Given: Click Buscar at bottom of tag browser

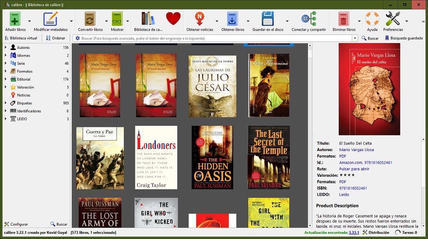Looking at the screenshot, I should click(x=59, y=224).
